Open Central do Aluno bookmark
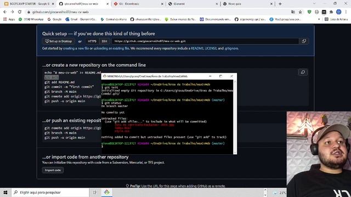This screenshot has width=351, height=197. click(114, 20)
